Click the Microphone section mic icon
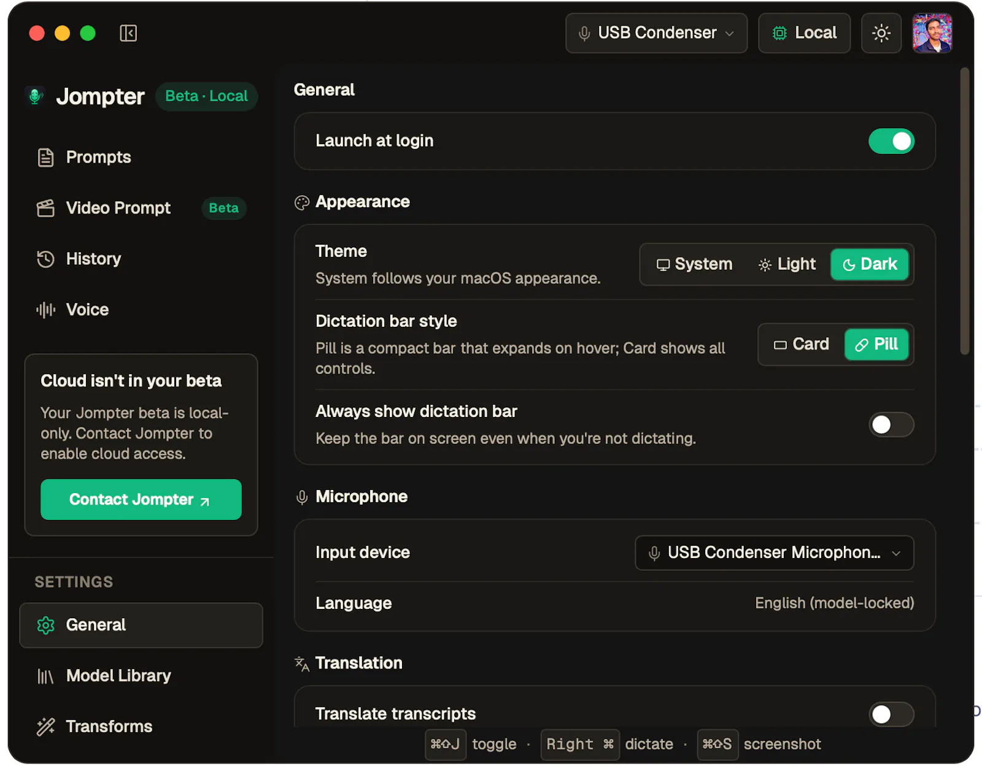The width and height of the screenshot is (982, 769). 302,497
